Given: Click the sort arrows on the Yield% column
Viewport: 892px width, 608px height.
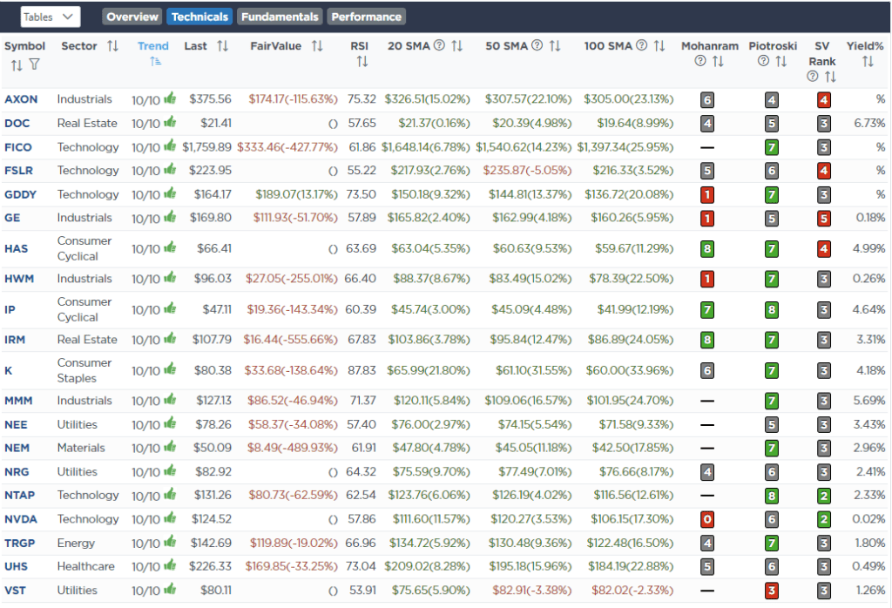Looking at the screenshot, I should click(868, 61).
